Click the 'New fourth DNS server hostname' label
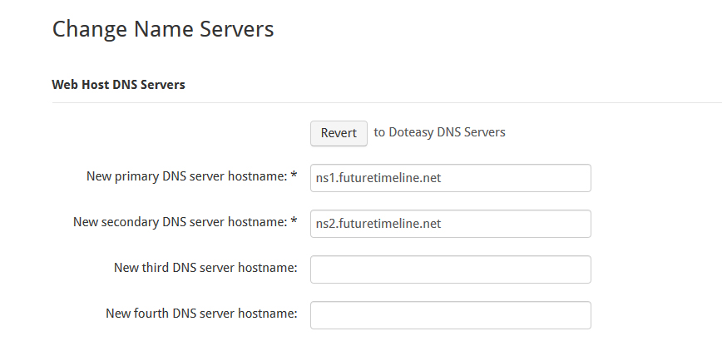 click(201, 314)
